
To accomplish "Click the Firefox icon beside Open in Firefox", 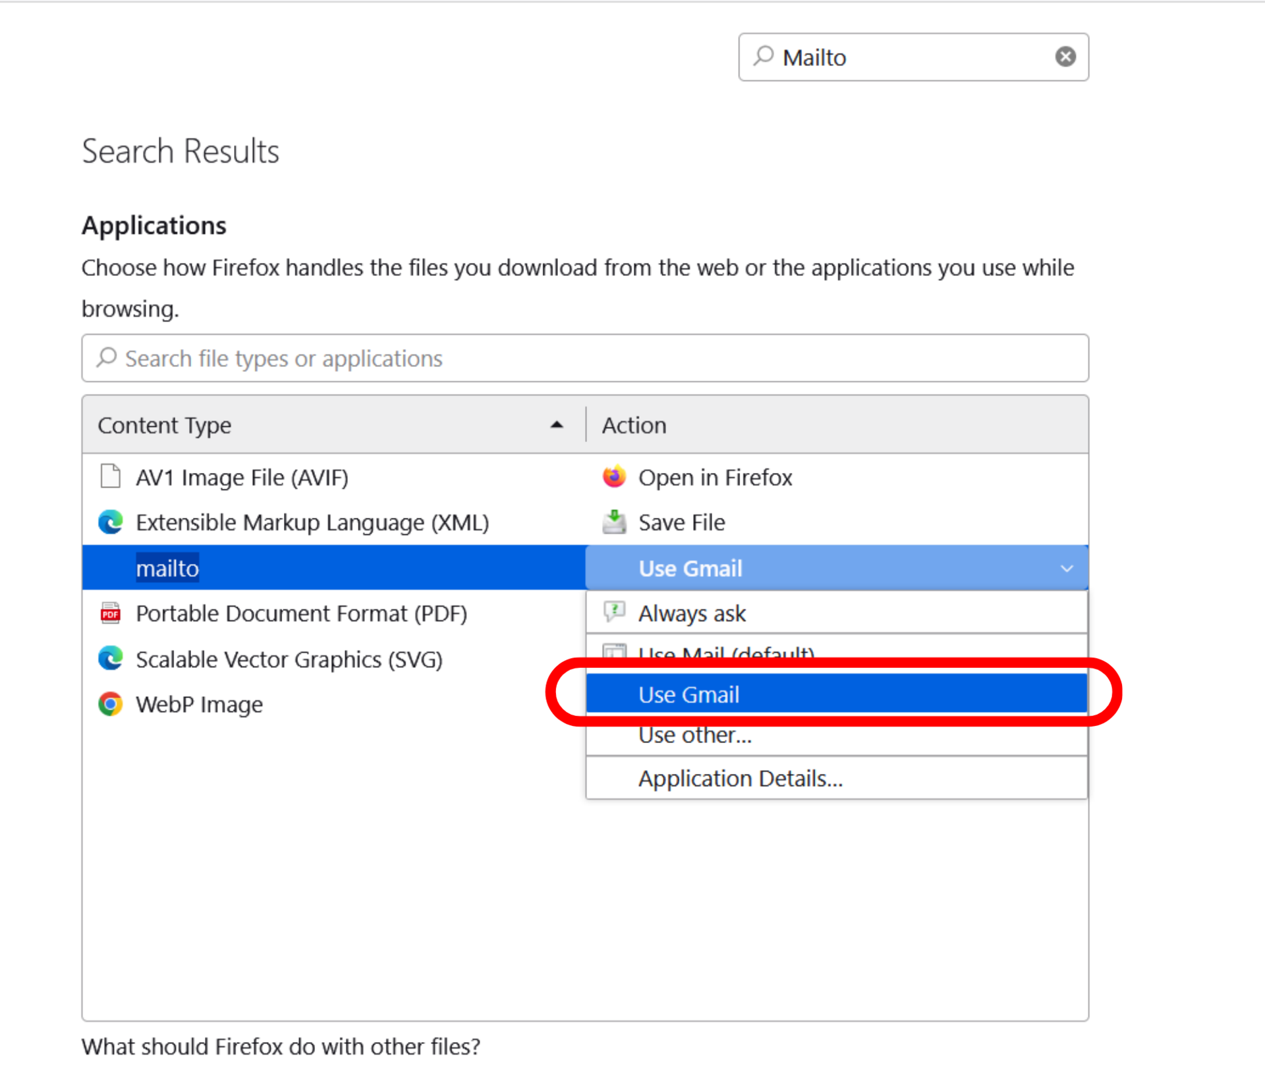I will [x=613, y=476].
